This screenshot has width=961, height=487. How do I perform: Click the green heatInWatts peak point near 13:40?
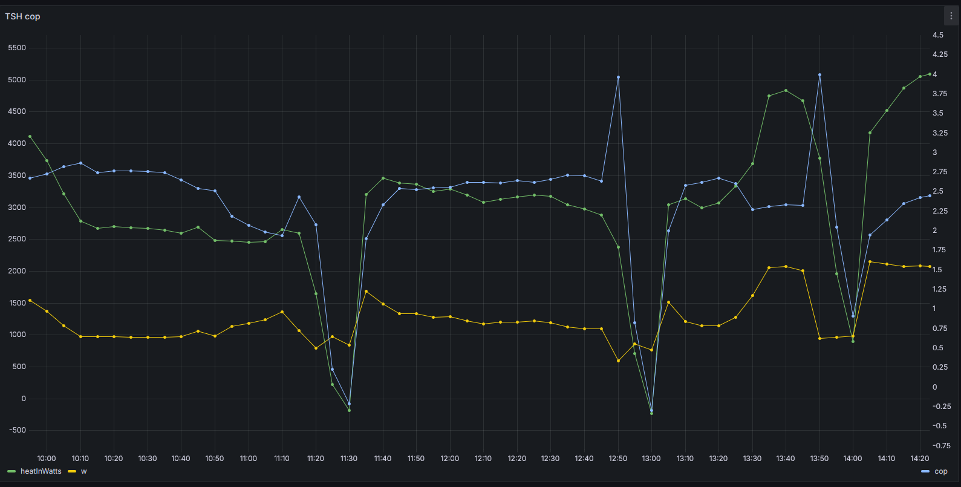click(x=786, y=91)
